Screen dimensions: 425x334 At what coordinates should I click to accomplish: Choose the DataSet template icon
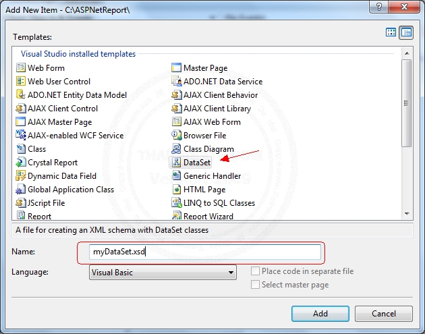coord(177,162)
